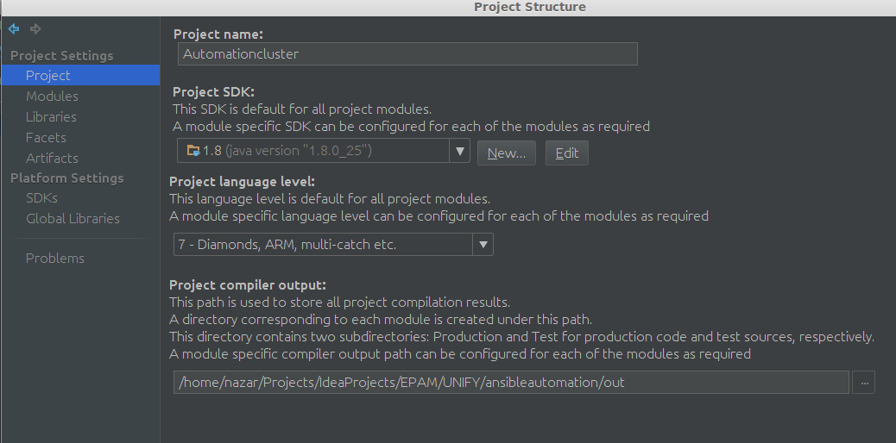Click the compiler output path field

pos(511,383)
